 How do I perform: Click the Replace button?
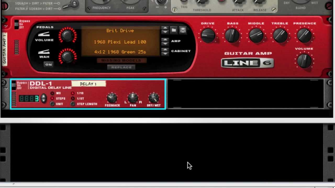(x=121, y=67)
